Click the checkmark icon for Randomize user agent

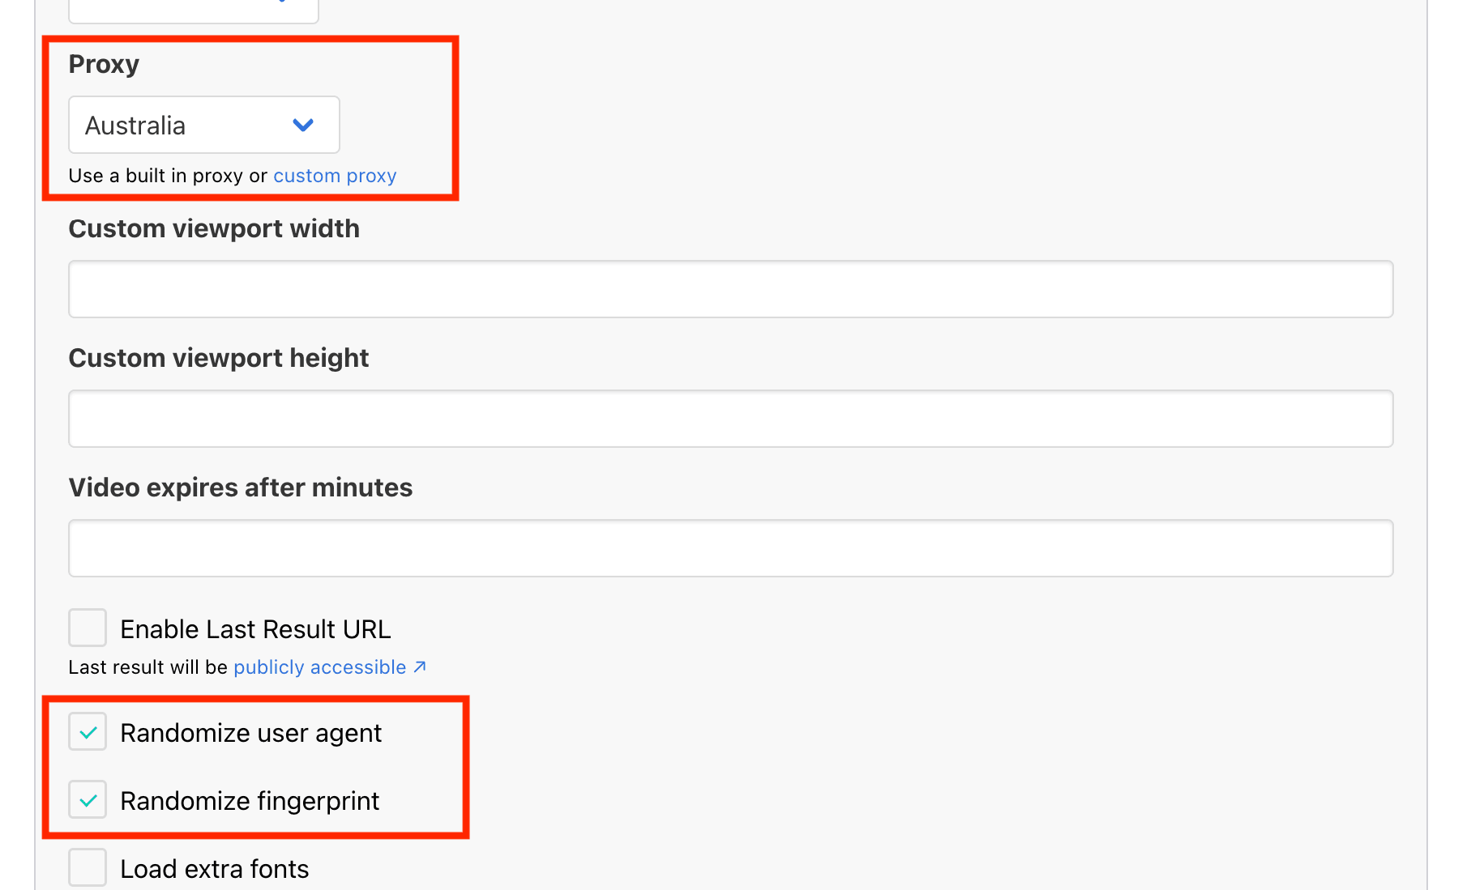pos(87,731)
